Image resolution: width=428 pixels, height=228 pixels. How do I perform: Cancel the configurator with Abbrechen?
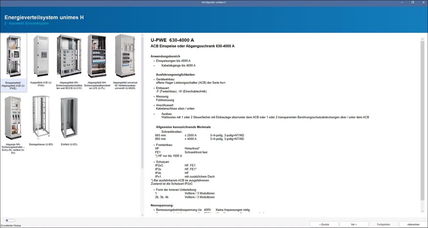tap(413, 224)
